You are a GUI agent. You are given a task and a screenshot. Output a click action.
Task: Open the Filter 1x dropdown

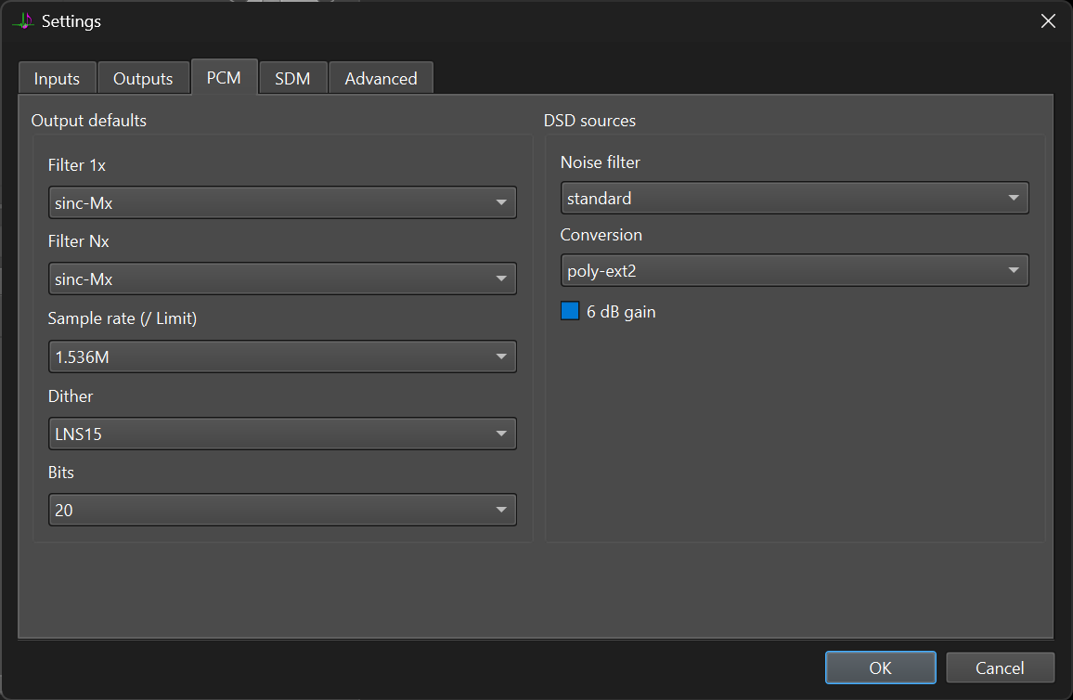(282, 202)
